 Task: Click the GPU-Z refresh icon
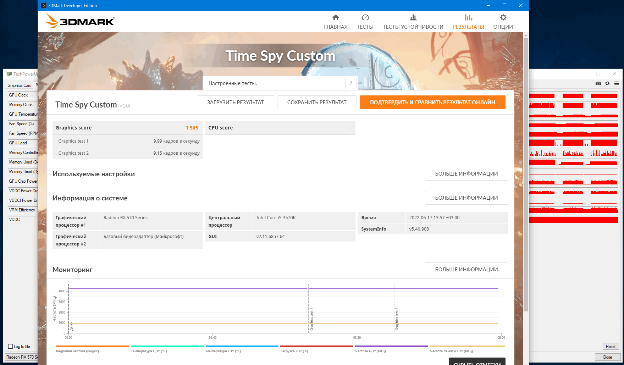pos(608,83)
